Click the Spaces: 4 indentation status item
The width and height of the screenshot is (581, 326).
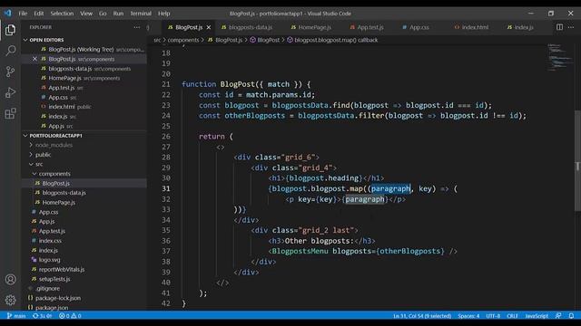click(x=468, y=316)
